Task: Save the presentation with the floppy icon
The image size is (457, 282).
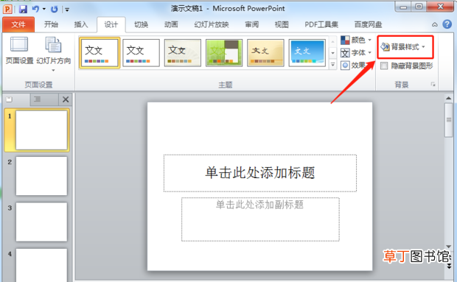Action: point(23,10)
